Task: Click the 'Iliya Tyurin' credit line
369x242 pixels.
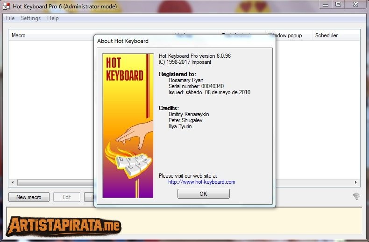Action: click(180, 126)
